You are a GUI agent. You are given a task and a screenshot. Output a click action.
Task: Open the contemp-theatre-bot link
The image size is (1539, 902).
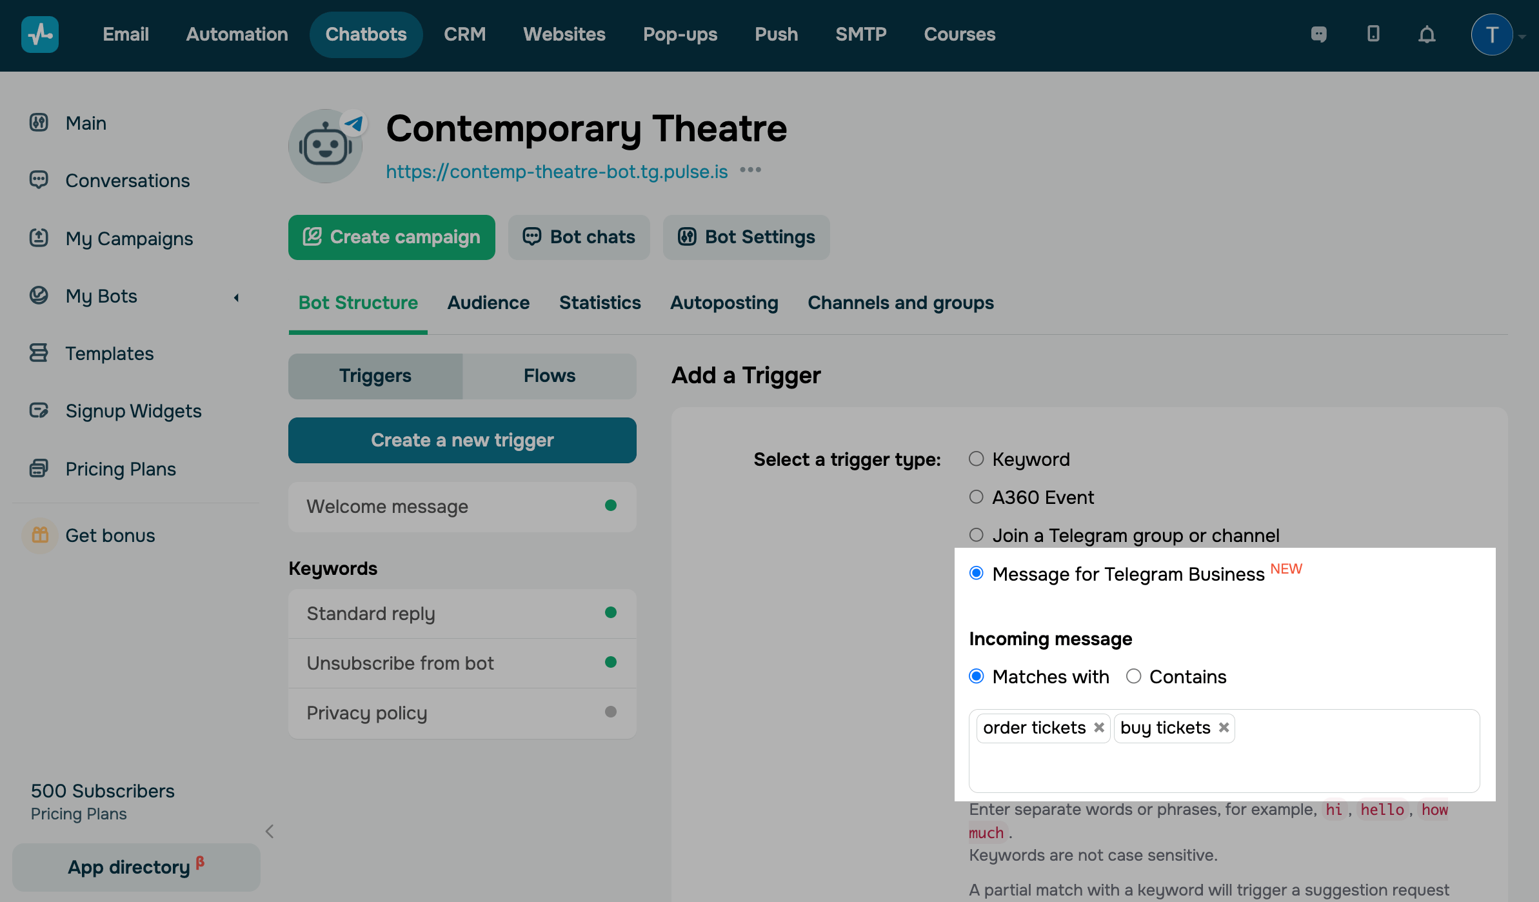557,172
